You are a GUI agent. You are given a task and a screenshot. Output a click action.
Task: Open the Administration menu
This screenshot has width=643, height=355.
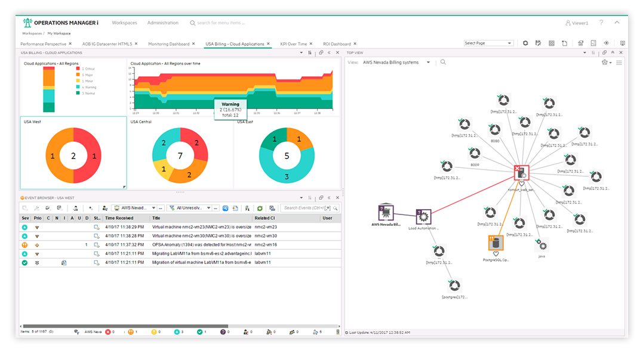pyautogui.click(x=163, y=23)
